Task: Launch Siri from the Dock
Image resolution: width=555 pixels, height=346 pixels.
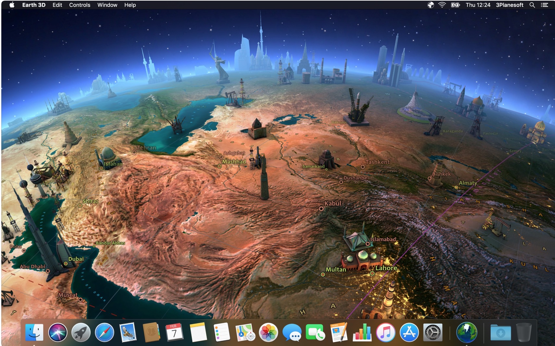Action: point(57,332)
